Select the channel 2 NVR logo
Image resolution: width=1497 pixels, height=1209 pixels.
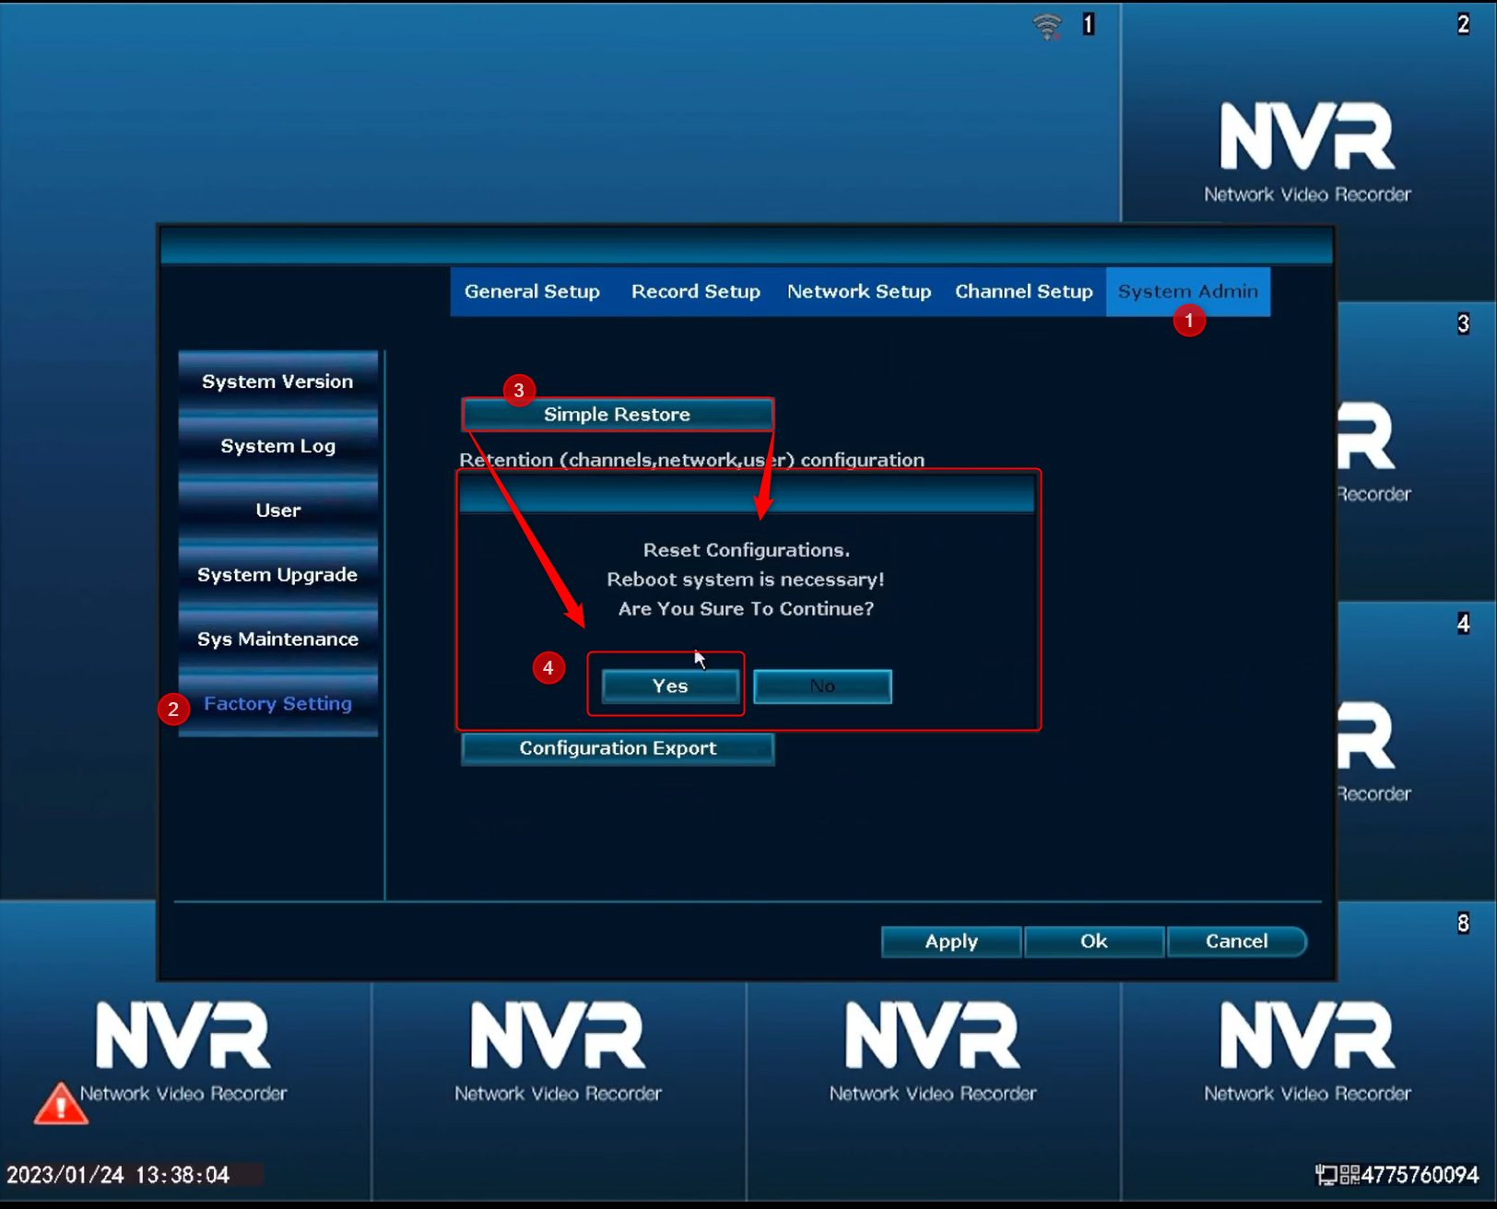point(1307,152)
